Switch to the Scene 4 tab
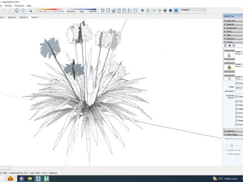The width and height of the screenshot is (243, 182). (23, 17)
